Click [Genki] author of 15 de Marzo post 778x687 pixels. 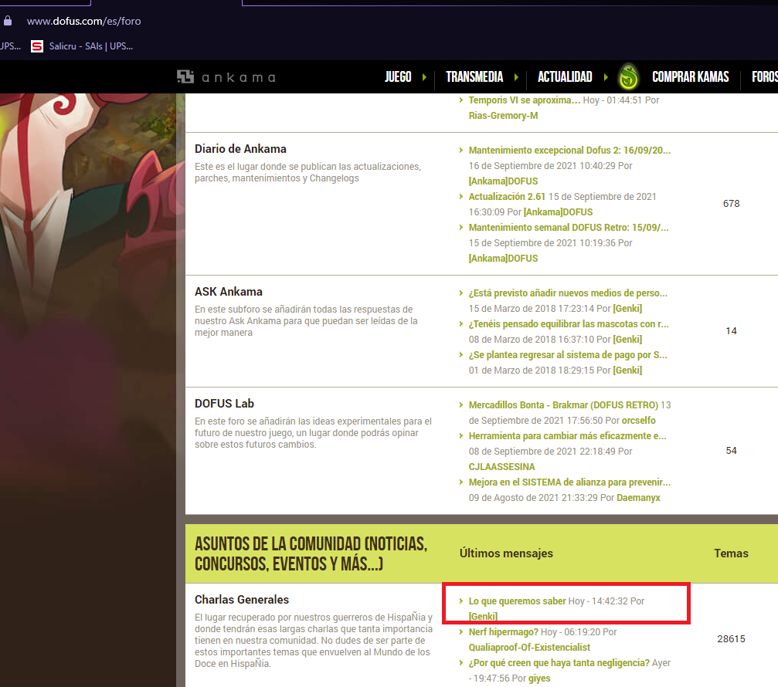pos(627,308)
